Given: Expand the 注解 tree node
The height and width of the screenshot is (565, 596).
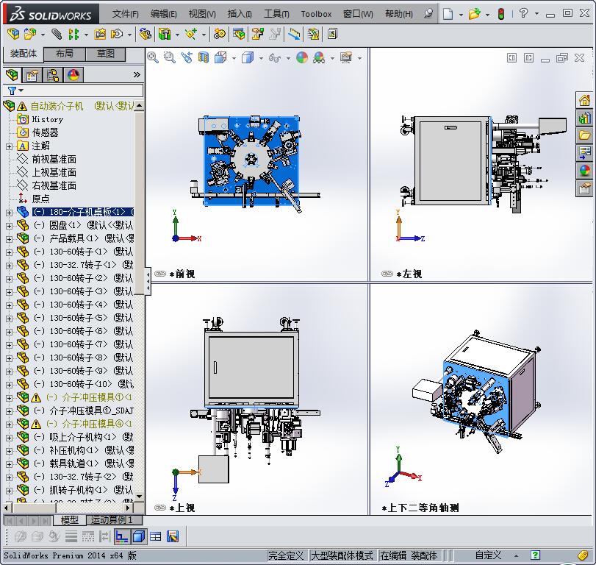Looking at the screenshot, I should [9, 146].
